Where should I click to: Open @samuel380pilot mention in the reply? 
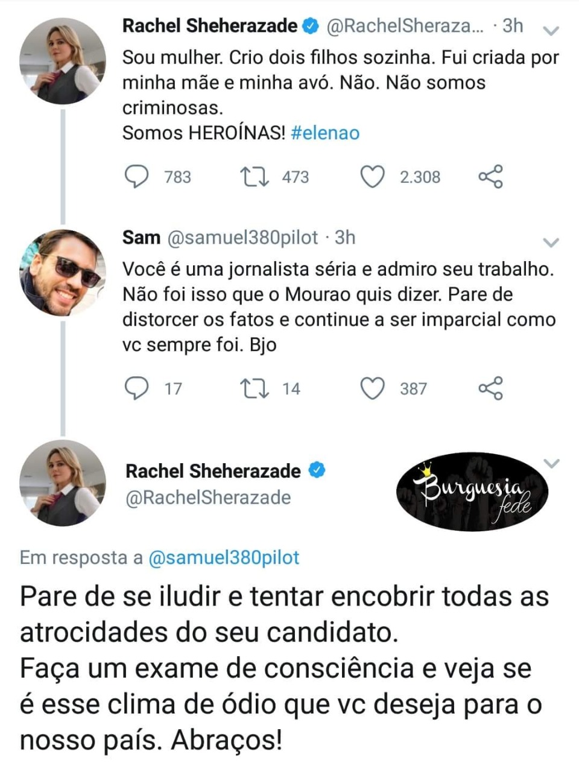click(224, 557)
